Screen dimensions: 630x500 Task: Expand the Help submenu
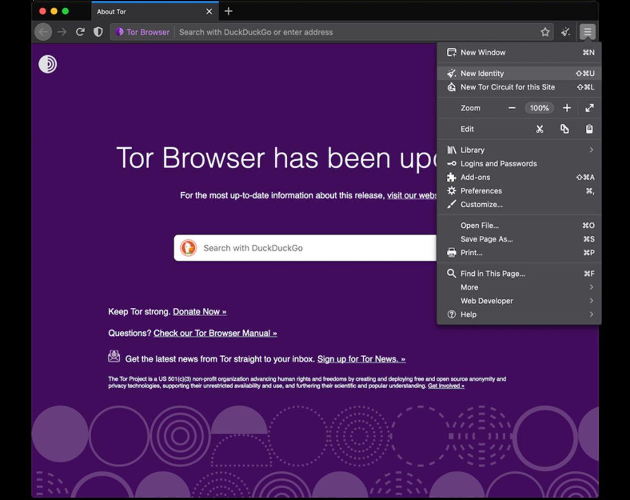[x=468, y=314]
